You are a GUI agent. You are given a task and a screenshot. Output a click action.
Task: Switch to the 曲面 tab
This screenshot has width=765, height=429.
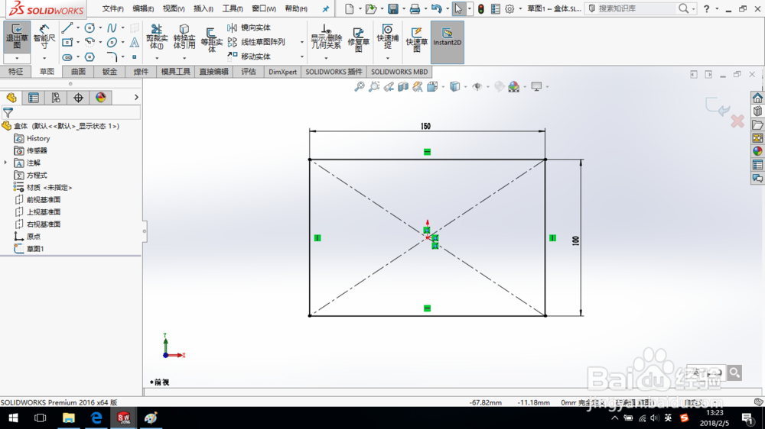click(x=78, y=72)
